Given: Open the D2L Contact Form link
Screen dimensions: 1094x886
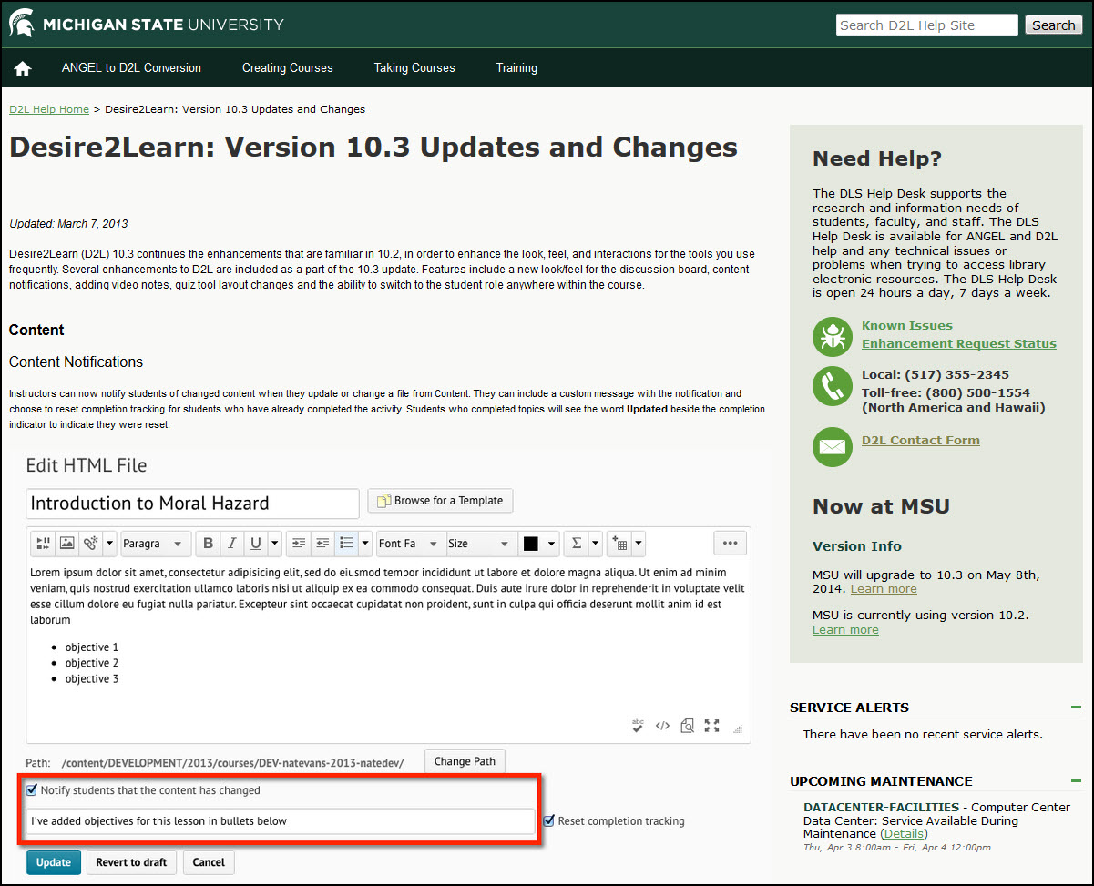Looking at the screenshot, I should point(920,440).
